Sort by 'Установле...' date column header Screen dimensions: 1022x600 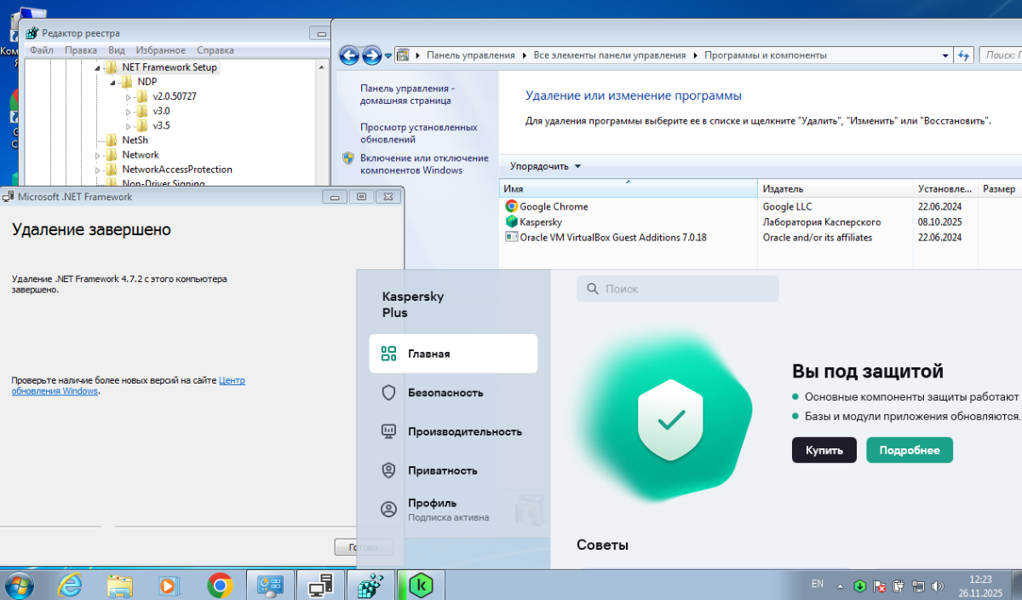click(944, 189)
